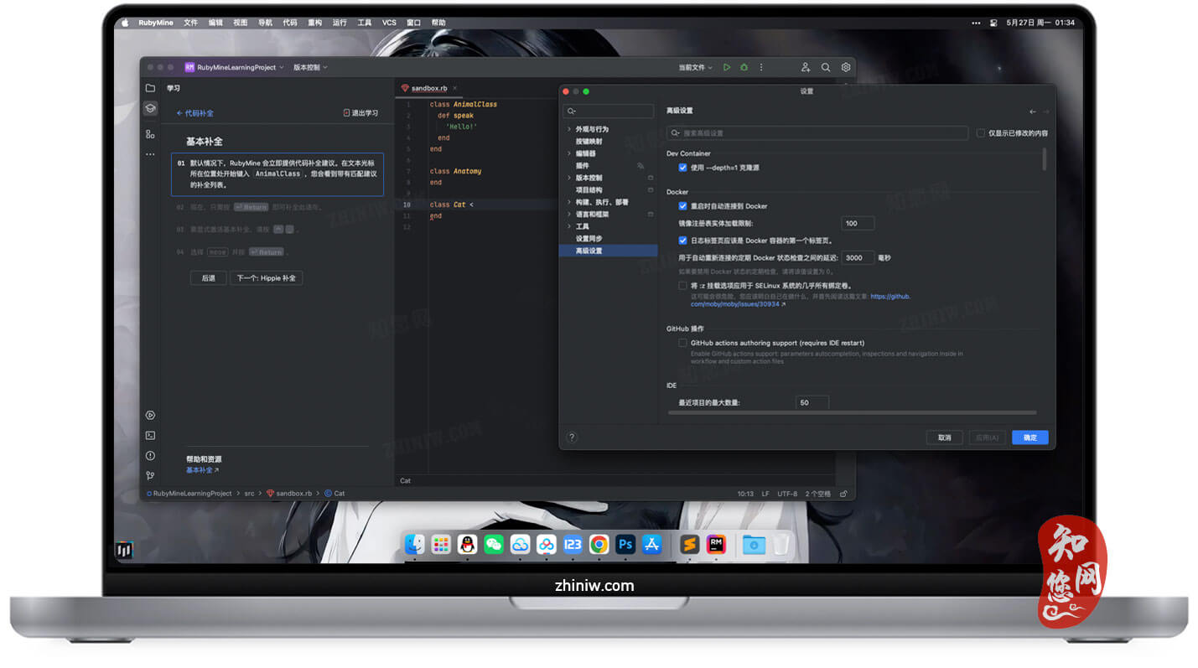
Task: Open Finder from the Dock
Action: point(415,544)
